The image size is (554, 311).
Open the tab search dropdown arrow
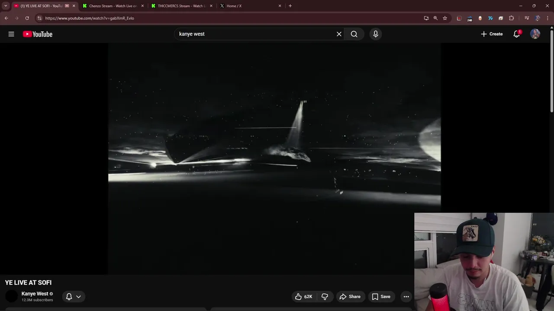(x=6, y=6)
